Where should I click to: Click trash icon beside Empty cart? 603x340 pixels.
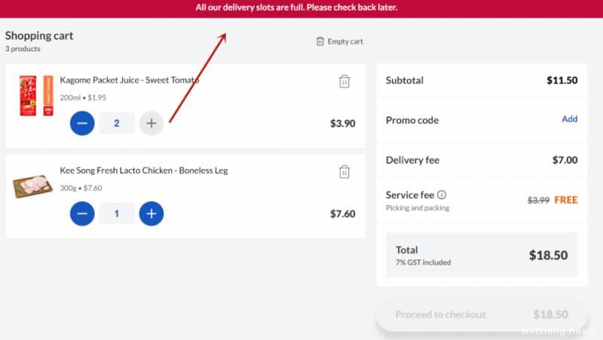pos(320,41)
